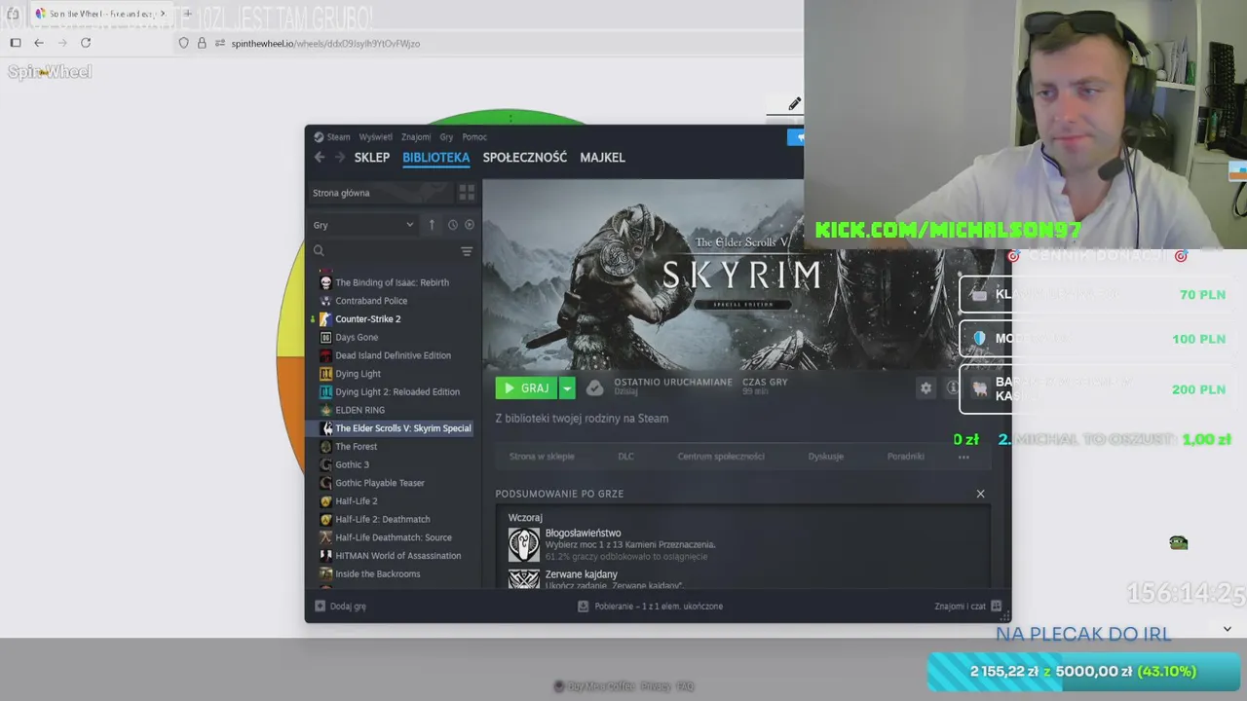1247x701 pixels.
Task: Click the Dodaj grę label
Action: pos(348,606)
